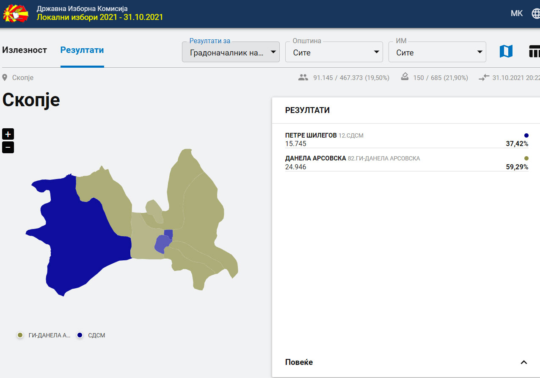
Task: Open the Општина dropdown
Action: click(x=334, y=52)
